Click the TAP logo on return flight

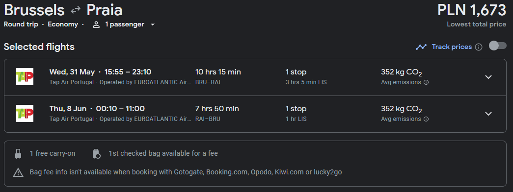tap(25, 113)
